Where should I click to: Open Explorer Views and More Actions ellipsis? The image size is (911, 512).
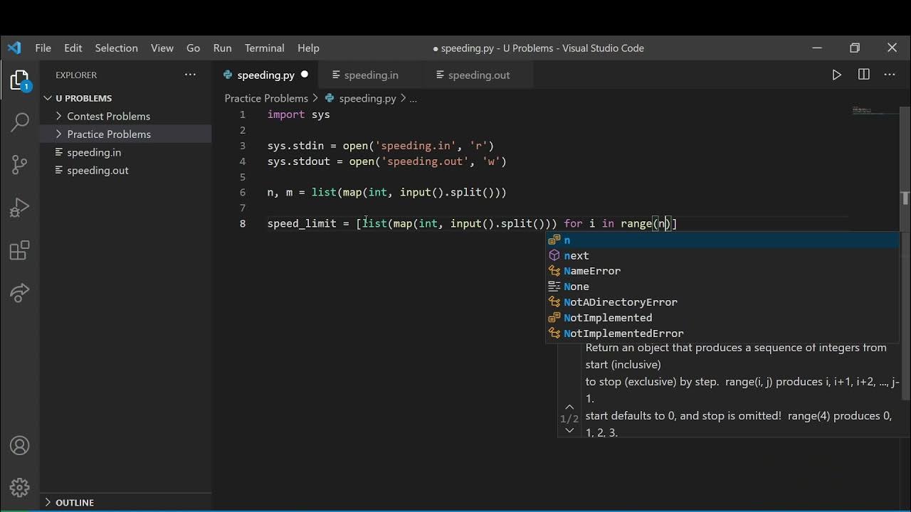tap(190, 75)
